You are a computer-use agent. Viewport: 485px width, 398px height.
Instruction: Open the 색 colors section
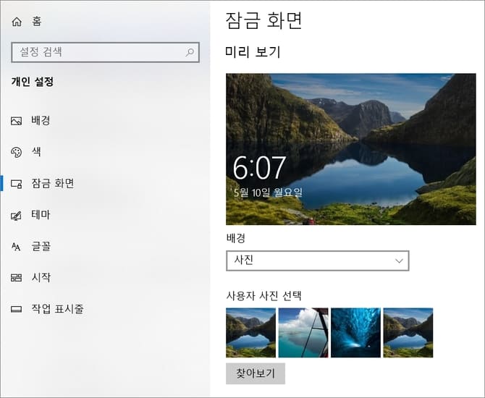(36, 151)
